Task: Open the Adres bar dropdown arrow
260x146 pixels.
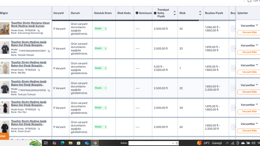Action: click(x=173, y=143)
